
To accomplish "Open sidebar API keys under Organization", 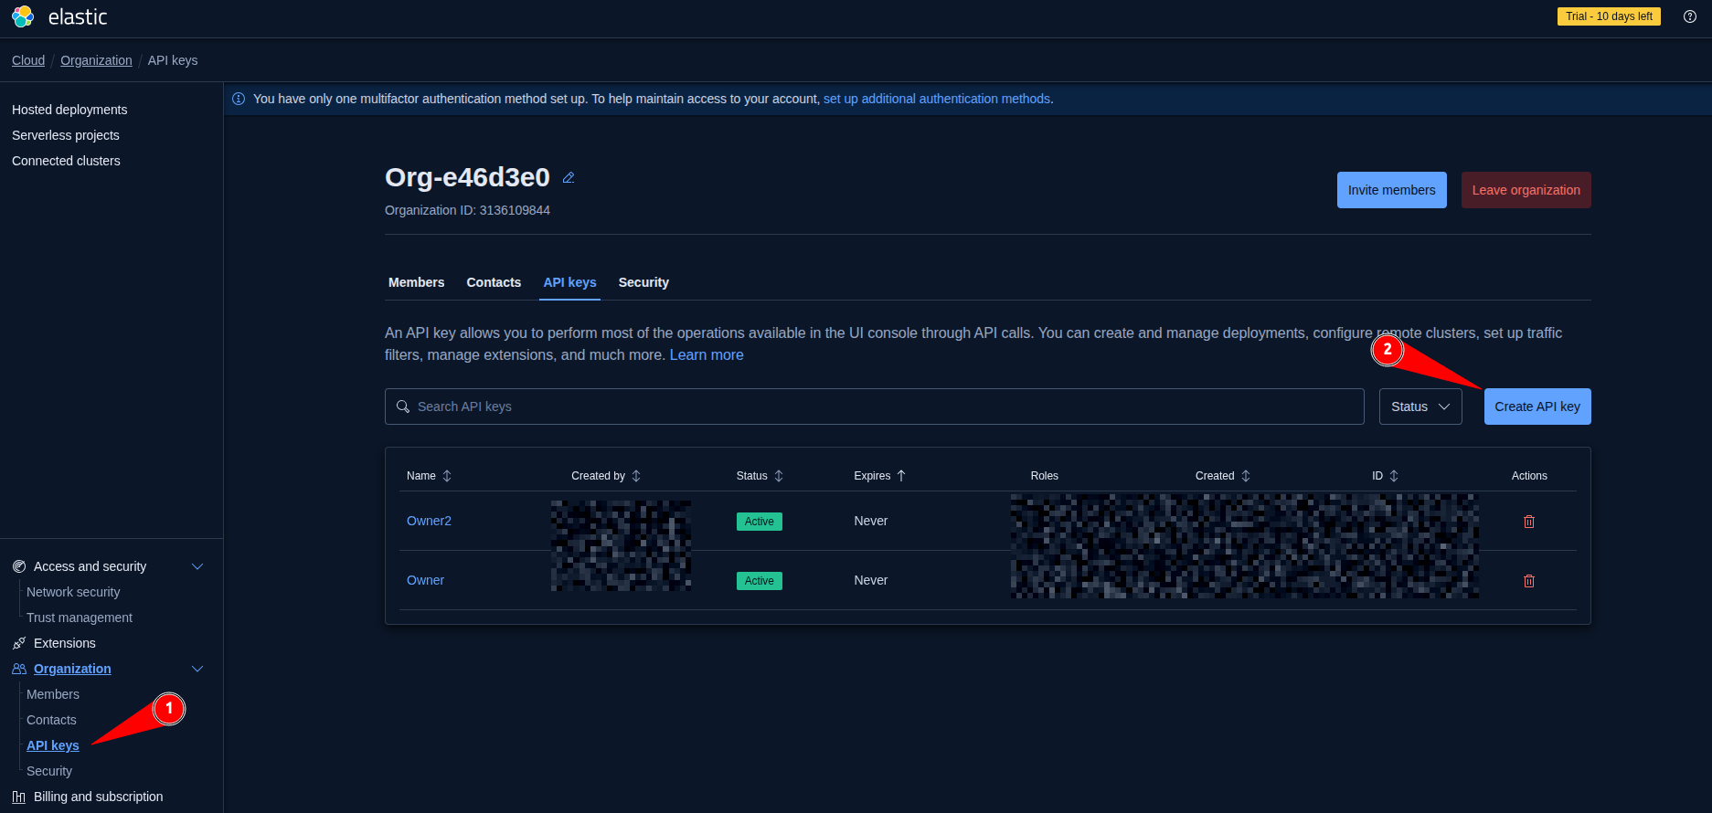I will point(53,745).
